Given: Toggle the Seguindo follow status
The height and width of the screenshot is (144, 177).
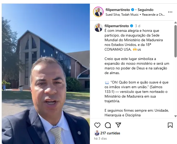Looking at the screenshot, I should click(x=145, y=10).
